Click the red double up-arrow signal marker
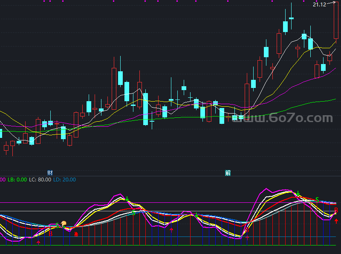 pos(76,234)
